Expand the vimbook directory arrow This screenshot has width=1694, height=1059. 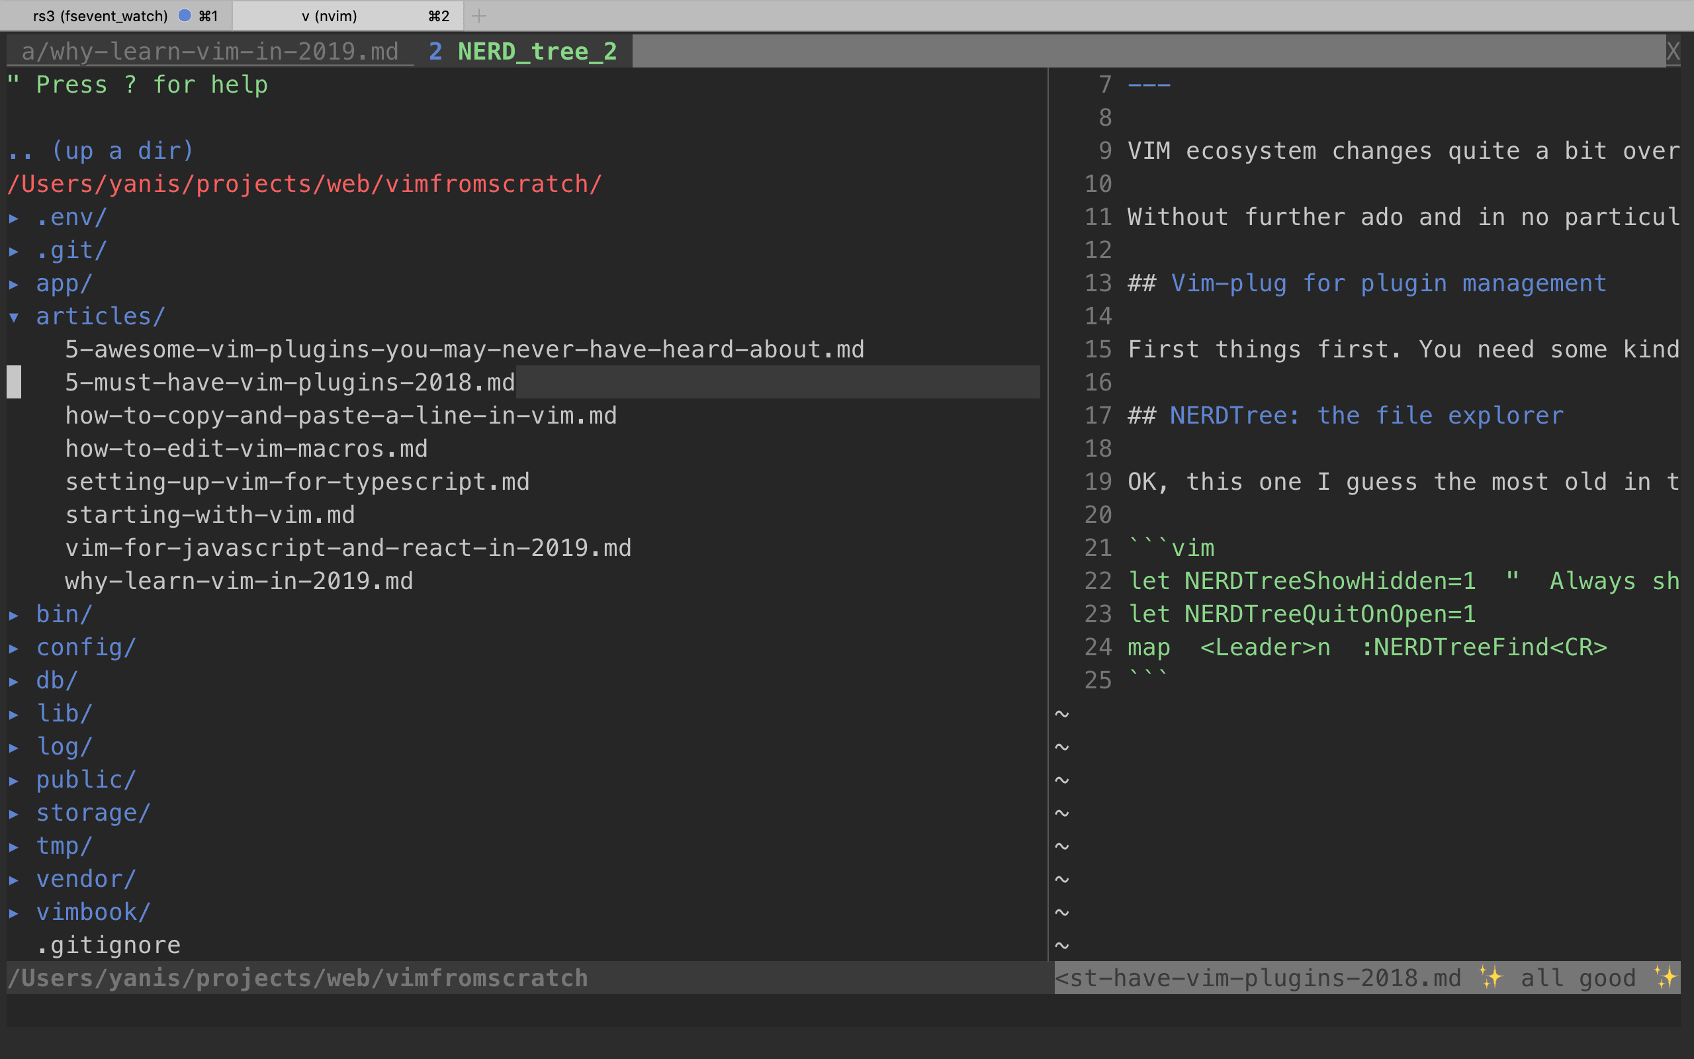point(14,913)
